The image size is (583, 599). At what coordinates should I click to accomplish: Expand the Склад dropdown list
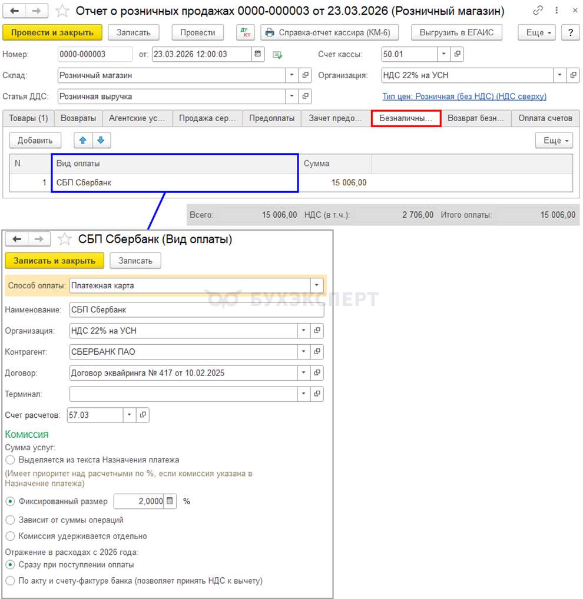(291, 75)
